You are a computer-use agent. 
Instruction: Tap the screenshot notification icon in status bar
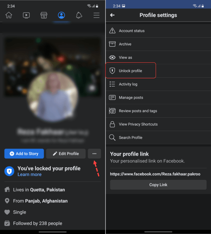(123, 6)
